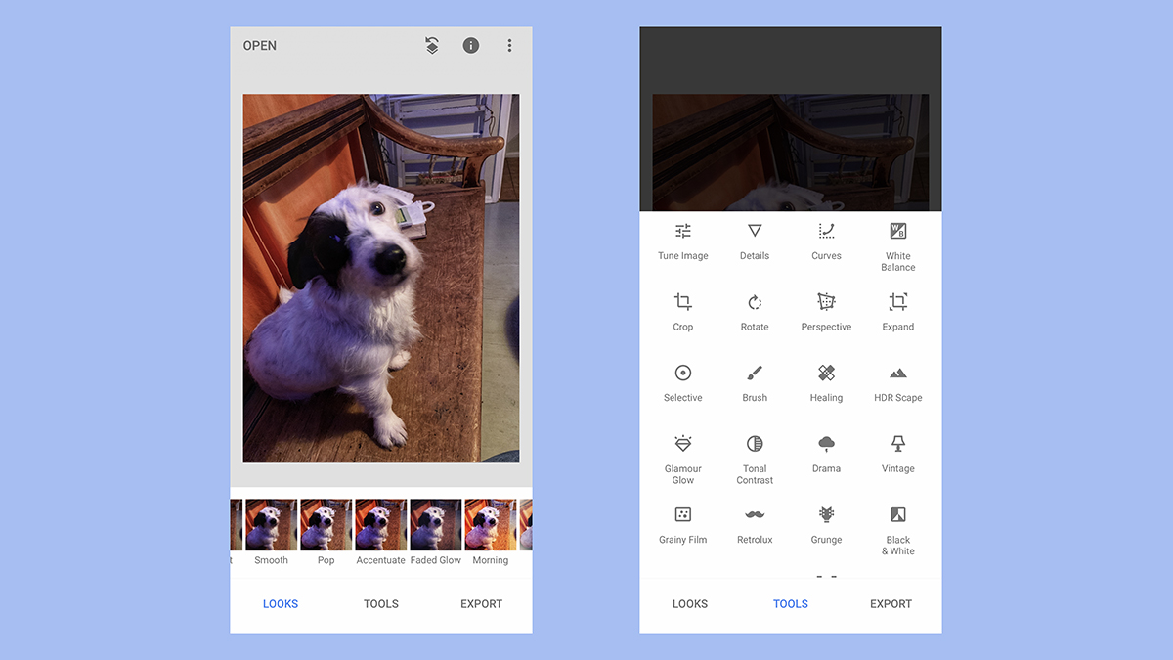Image resolution: width=1173 pixels, height=660 pixels.
Task: Select the Drama filter
Action: pos(826,455)
